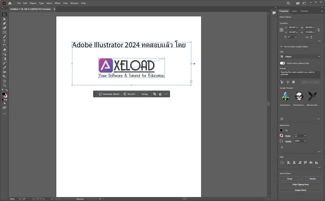Click the info icon below sample prompts
The width and height of the screenshot is (325, 201).
(282, 119)
